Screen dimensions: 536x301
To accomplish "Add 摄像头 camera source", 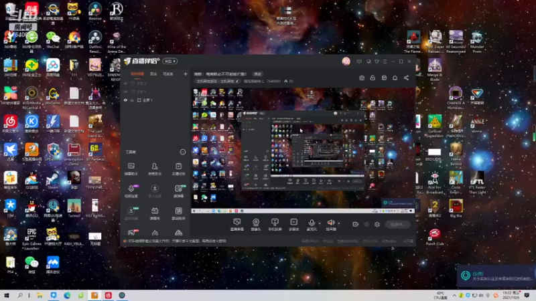I will 256,225.
